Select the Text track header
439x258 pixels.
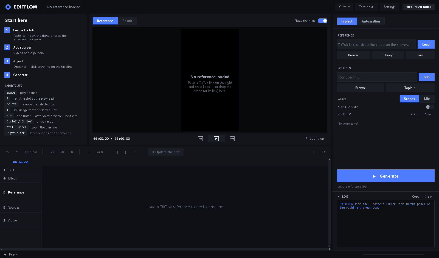tap(21, 170)
